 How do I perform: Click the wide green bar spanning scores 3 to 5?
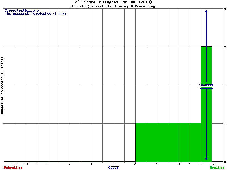(x=157, y=143)
